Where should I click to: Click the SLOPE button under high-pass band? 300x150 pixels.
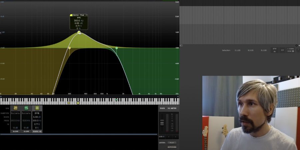[x=15, y=131]
